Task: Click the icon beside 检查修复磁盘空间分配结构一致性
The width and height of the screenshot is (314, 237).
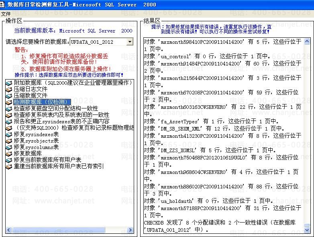Action: point(9,108)
